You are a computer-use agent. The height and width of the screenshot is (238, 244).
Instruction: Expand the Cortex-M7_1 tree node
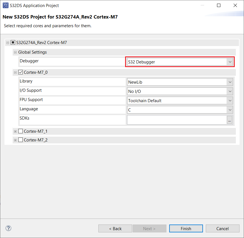[15, 131]
